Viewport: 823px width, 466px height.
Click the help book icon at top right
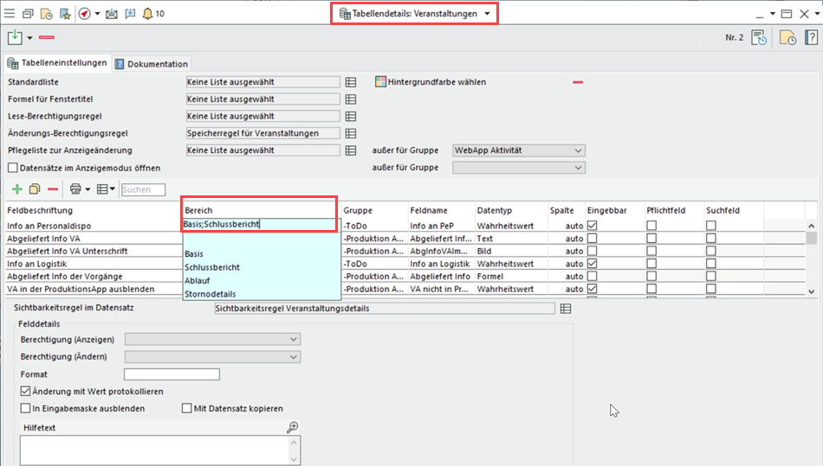pos(812,38)
